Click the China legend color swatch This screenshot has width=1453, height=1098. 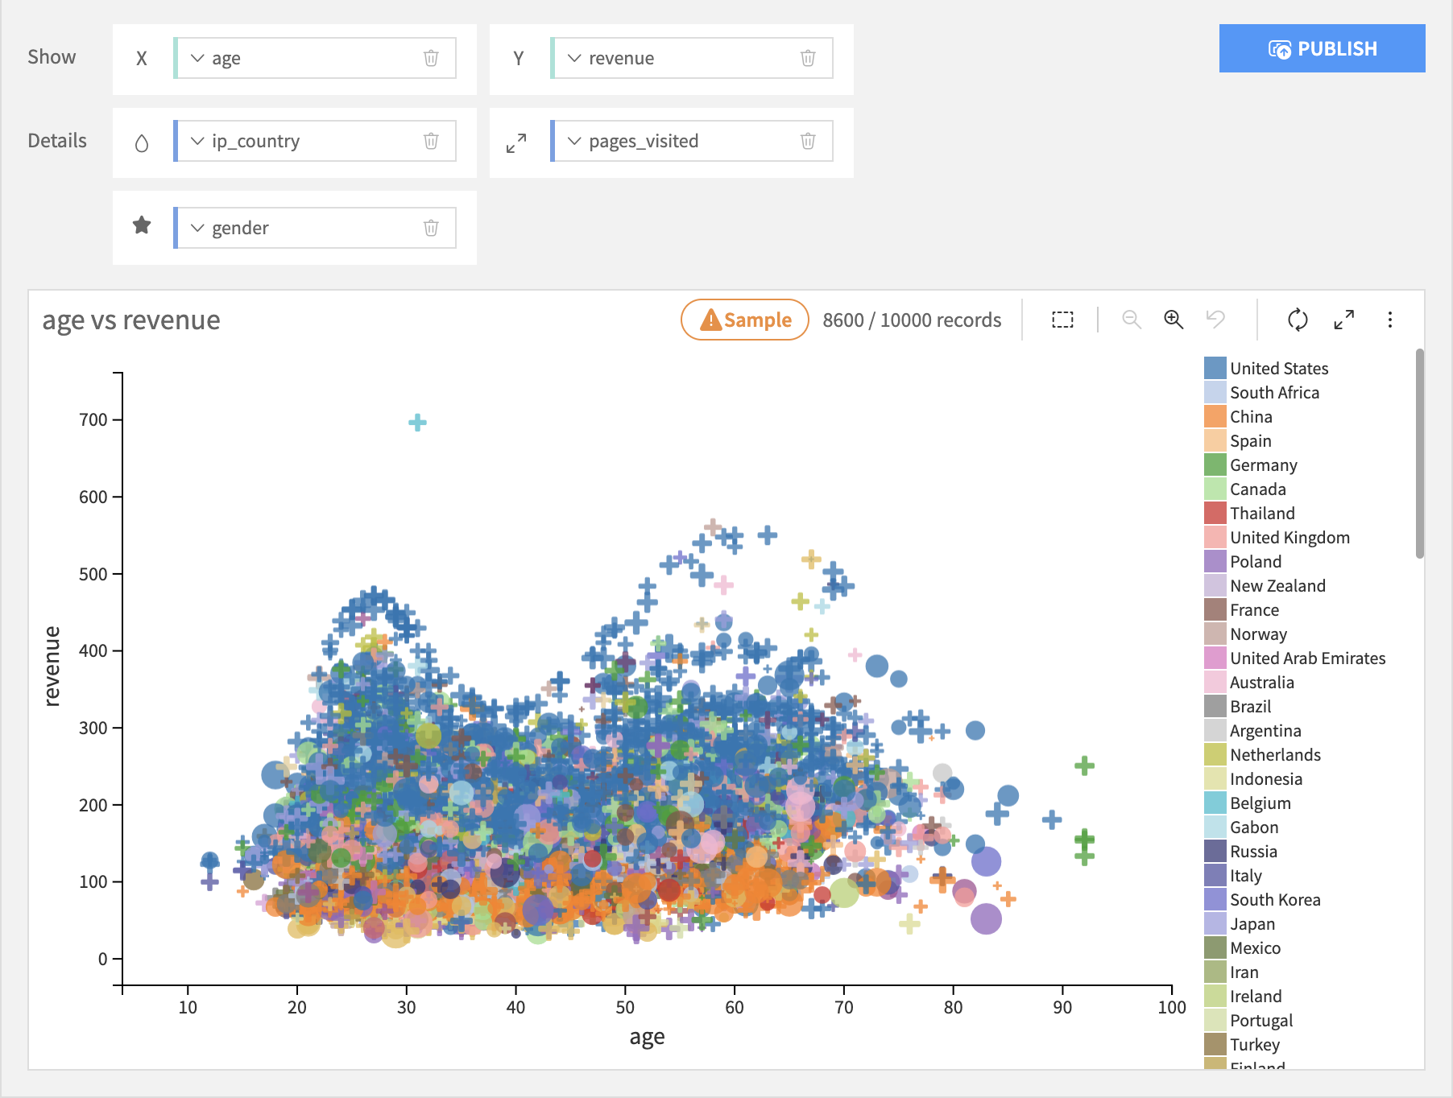coord(1215,416)
